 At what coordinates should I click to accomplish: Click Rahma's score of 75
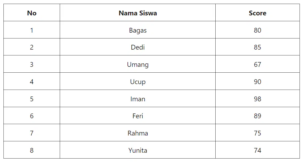(257, 133)
